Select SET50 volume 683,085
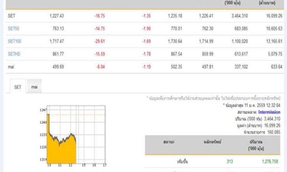 coord(241,28)
